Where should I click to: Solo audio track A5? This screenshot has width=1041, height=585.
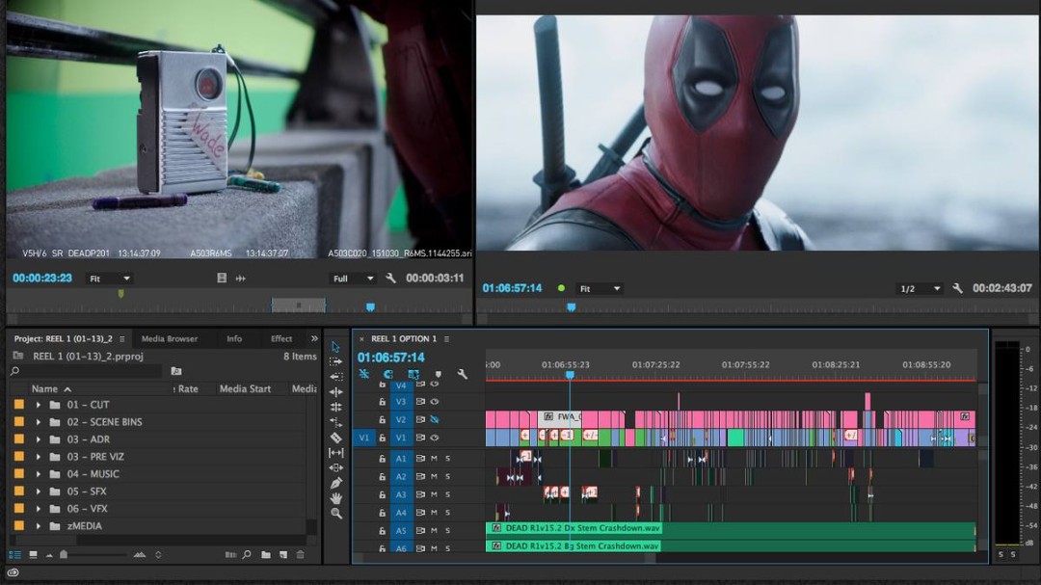coord(448,531)
